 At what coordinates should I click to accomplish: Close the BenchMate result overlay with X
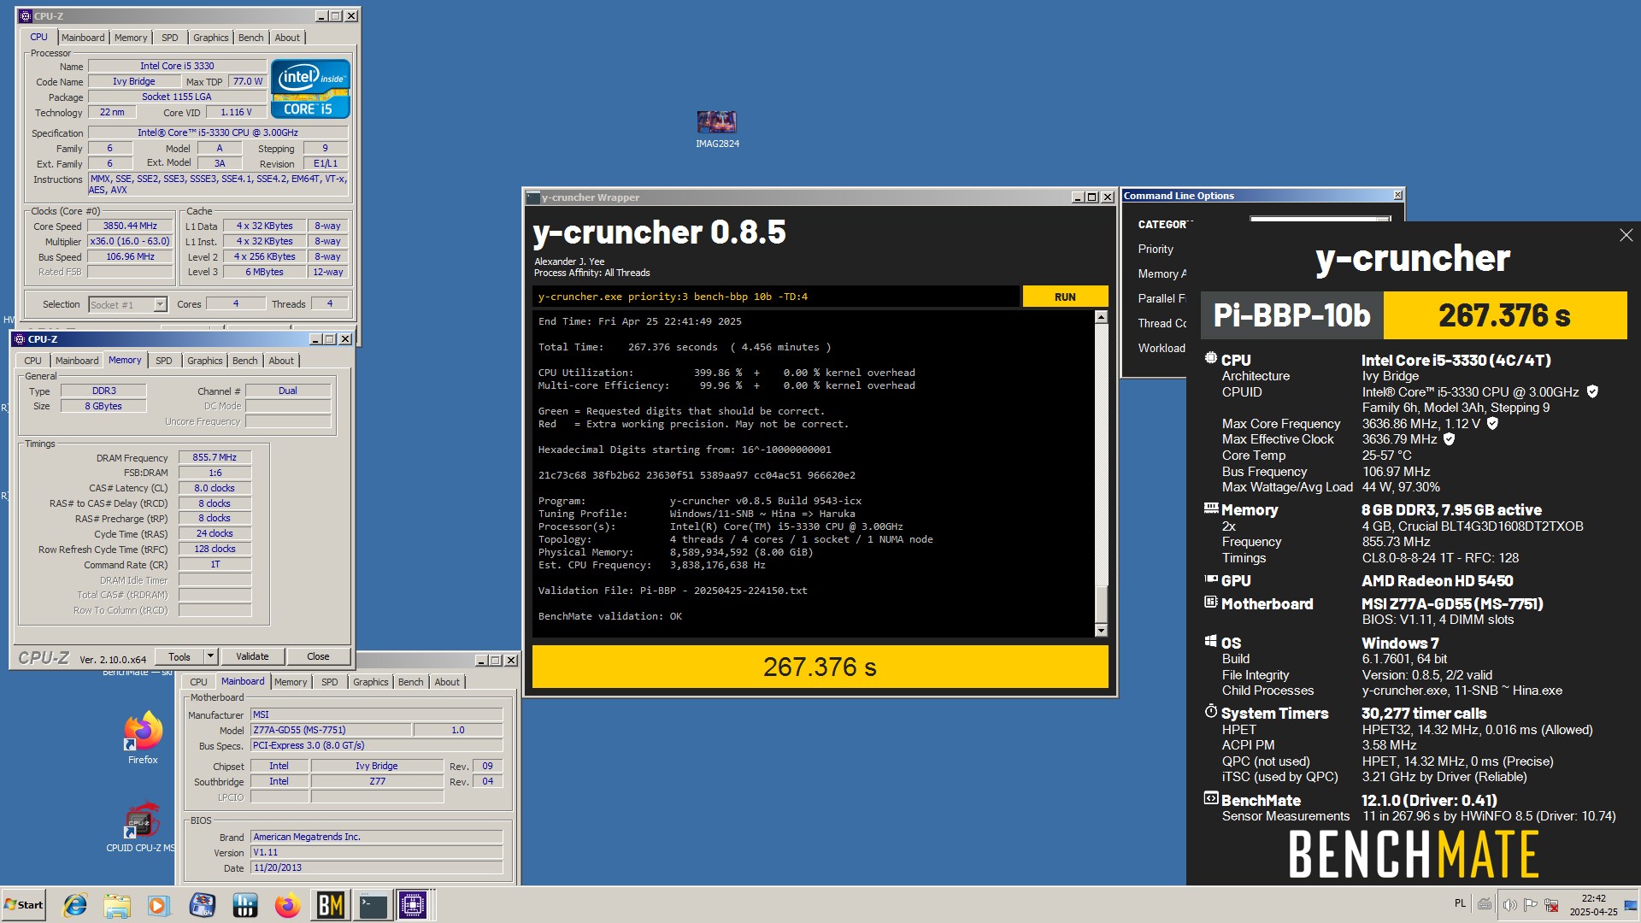[x=1626, y=235]
